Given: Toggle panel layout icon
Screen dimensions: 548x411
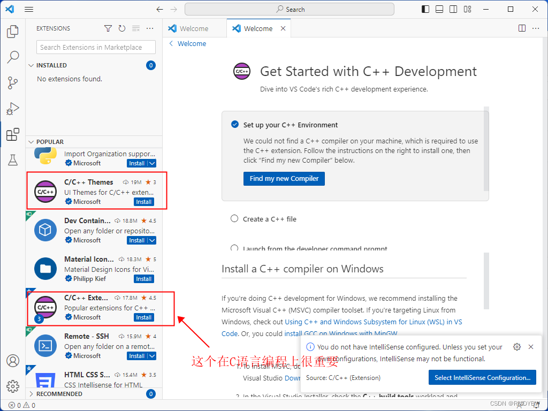Looking at the screenshot, I should tap(439, 10).
